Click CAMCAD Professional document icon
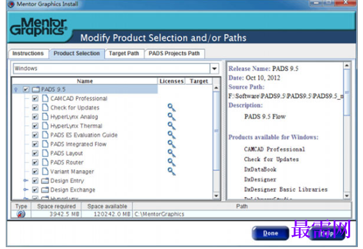The height and width of the screenshot is (249, 363). [45, 99]
